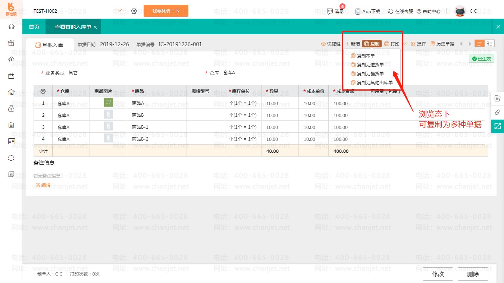
Task: Click the attachment link icon on right edge
Action: pyautogui.click(x=497, y=112)
